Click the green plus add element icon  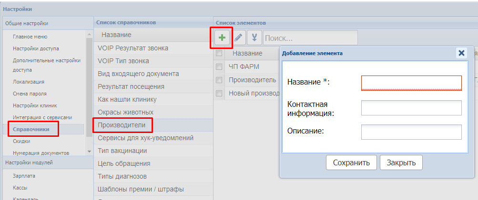222,38
